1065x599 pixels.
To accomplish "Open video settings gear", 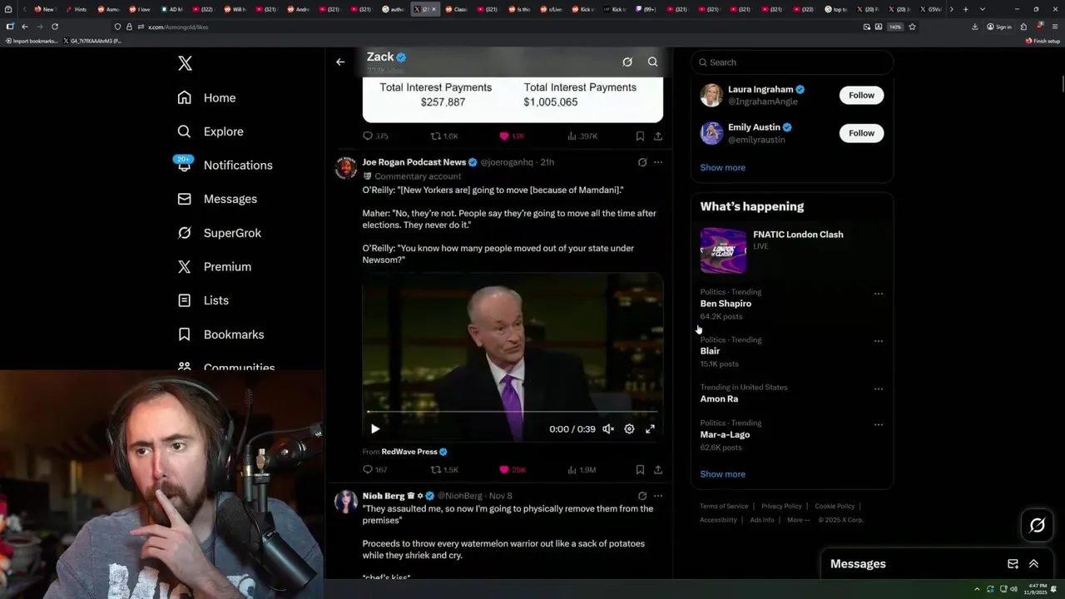I will pyautogui.click(x=629, y=429).
